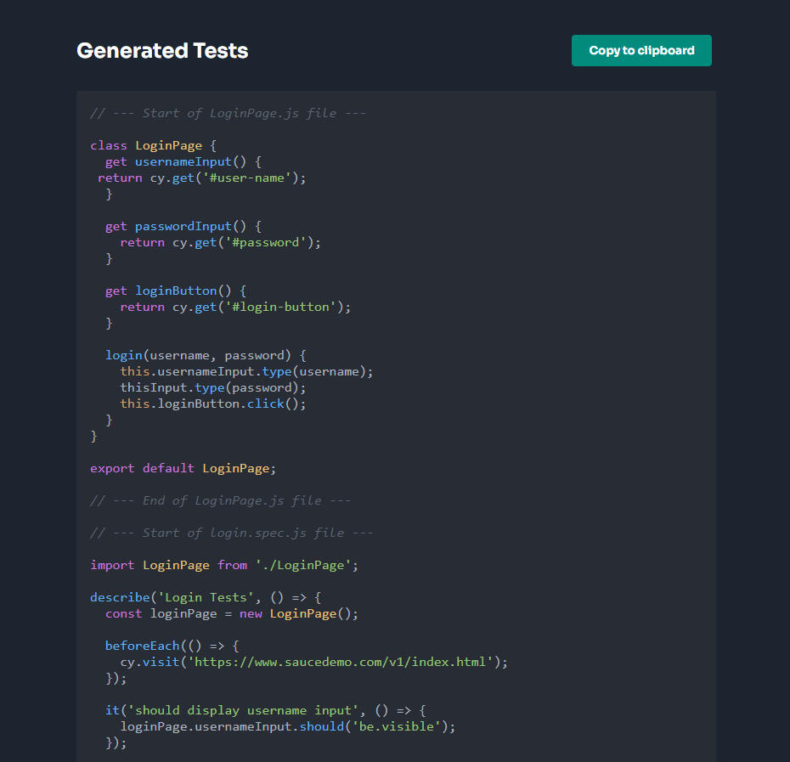Click the describe 'Login Tests' line

(206, 597)
